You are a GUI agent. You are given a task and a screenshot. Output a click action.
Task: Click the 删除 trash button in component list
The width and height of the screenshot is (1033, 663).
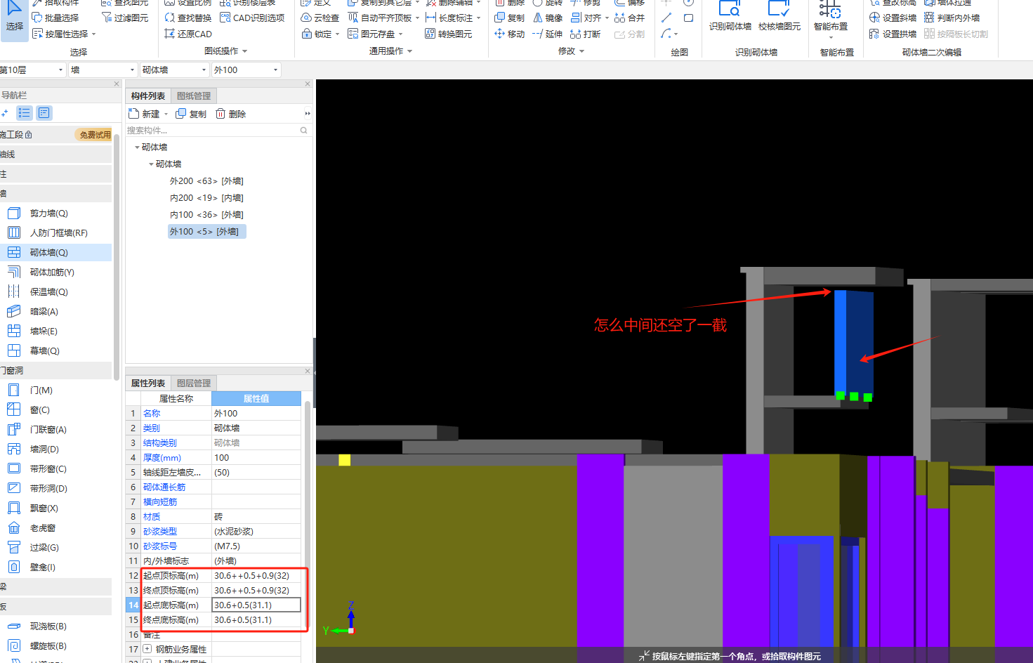230,114
